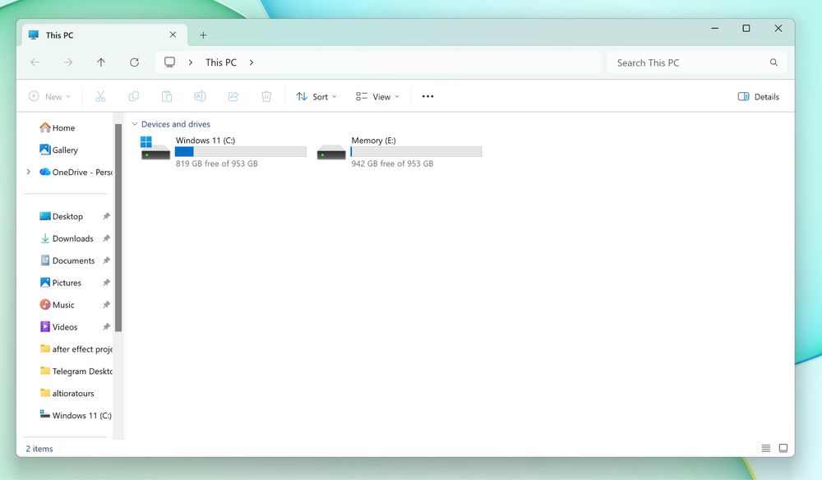Screen dimensions: 822x480
Task: Switch to details list view in status bar
Action: coord(766,448)
